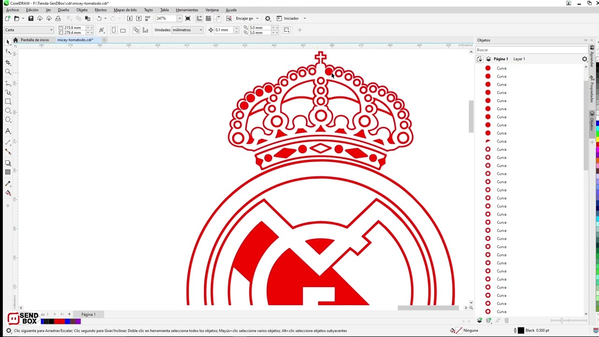The image size is (599, 337).
Task: Toggle full-screen preview
Action: point(188,18)
